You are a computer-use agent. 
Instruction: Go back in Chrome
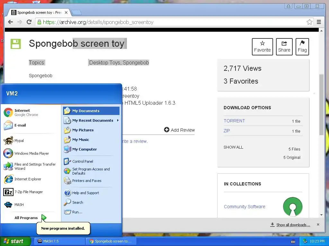tap(11, 22)
